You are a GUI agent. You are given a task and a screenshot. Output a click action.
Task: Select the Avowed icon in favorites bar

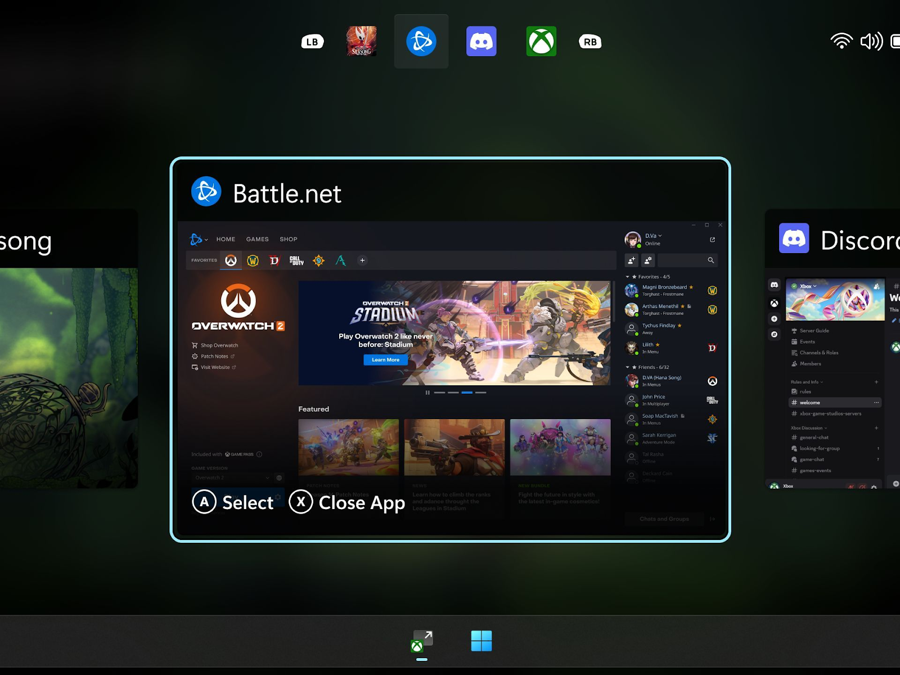click(340, 260)
